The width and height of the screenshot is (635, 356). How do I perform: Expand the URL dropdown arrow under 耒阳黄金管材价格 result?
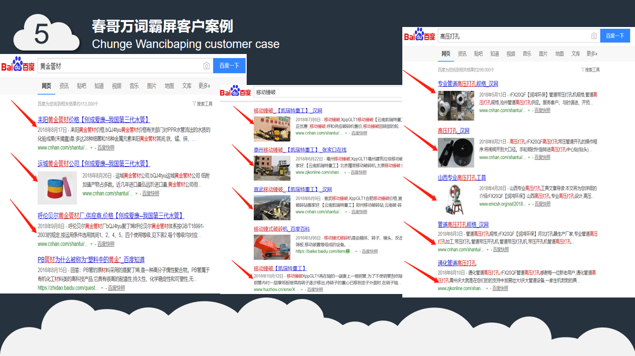[x=91, y=148]
